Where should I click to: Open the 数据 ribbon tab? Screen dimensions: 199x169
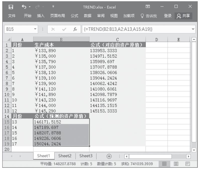pyautogui.click(x=88, y=16)
